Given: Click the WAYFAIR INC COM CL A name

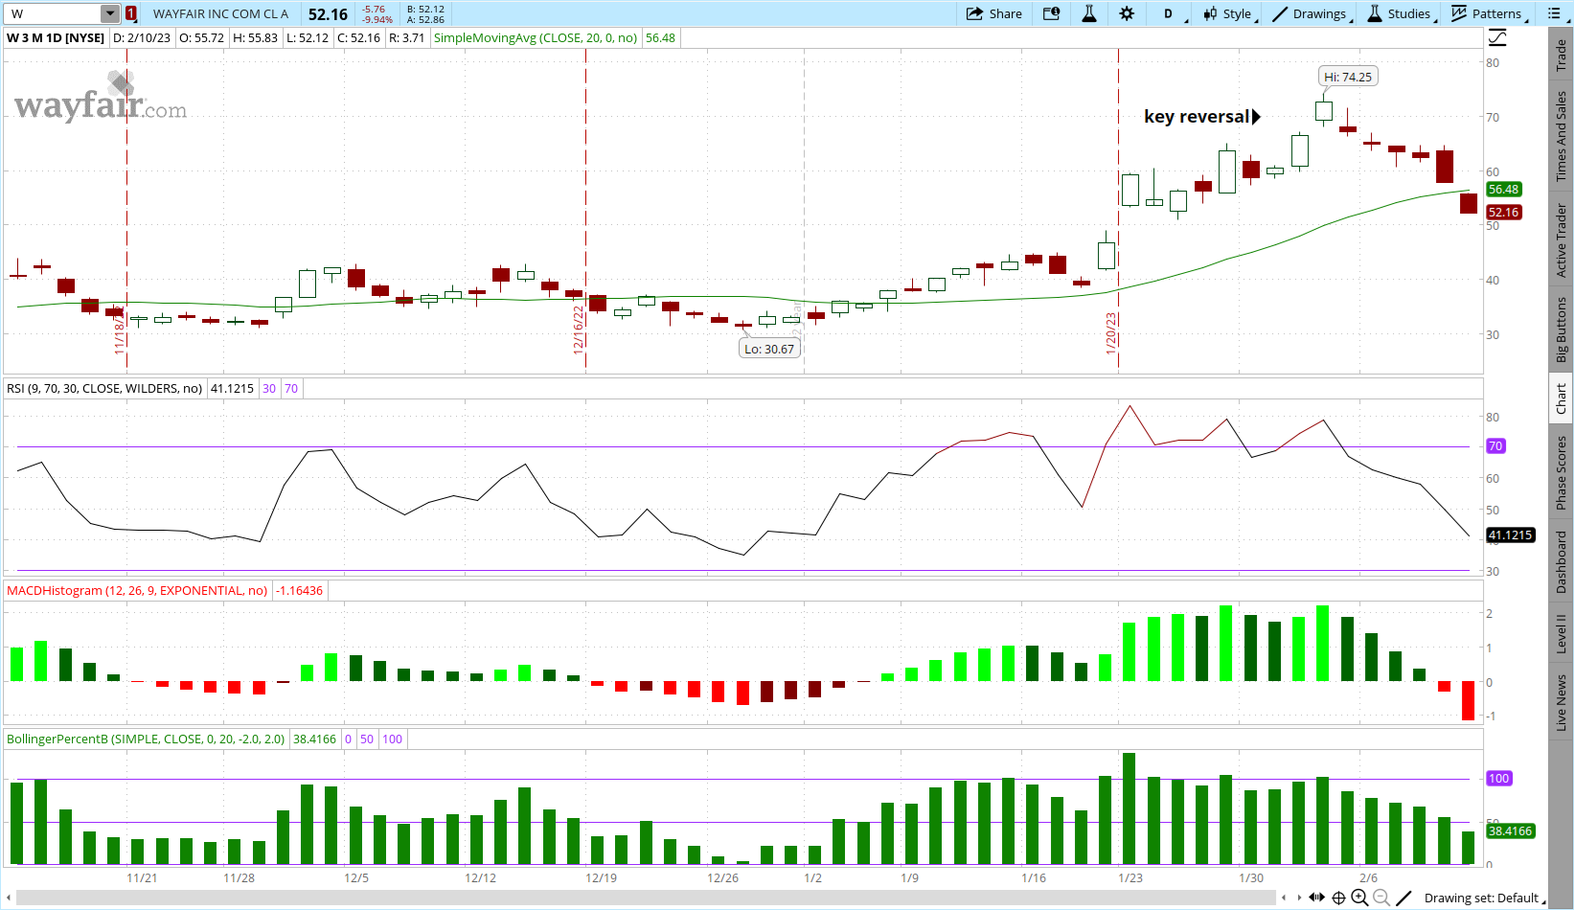Looking at the screenshot, I should 220,13.
